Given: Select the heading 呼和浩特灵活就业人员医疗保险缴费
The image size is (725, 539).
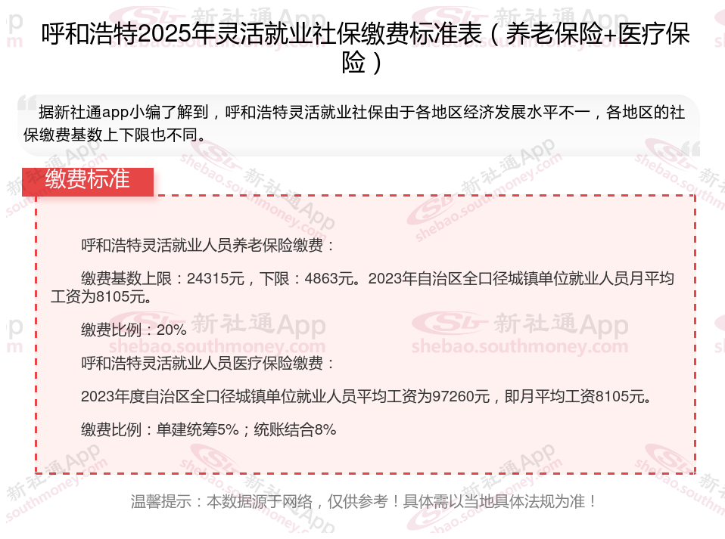Looking at the screenshot, I should [x=207, y=364].
